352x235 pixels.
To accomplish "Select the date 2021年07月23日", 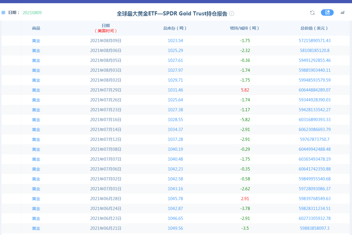I will (x=106, y=110).
